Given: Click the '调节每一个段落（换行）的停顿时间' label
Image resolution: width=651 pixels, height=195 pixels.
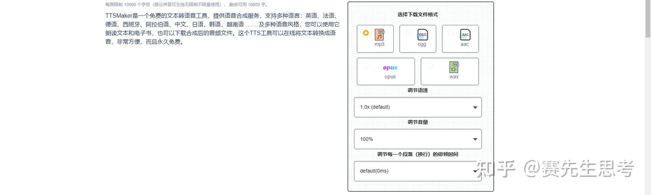Looking at the screenshot, I should pos(418,154).
